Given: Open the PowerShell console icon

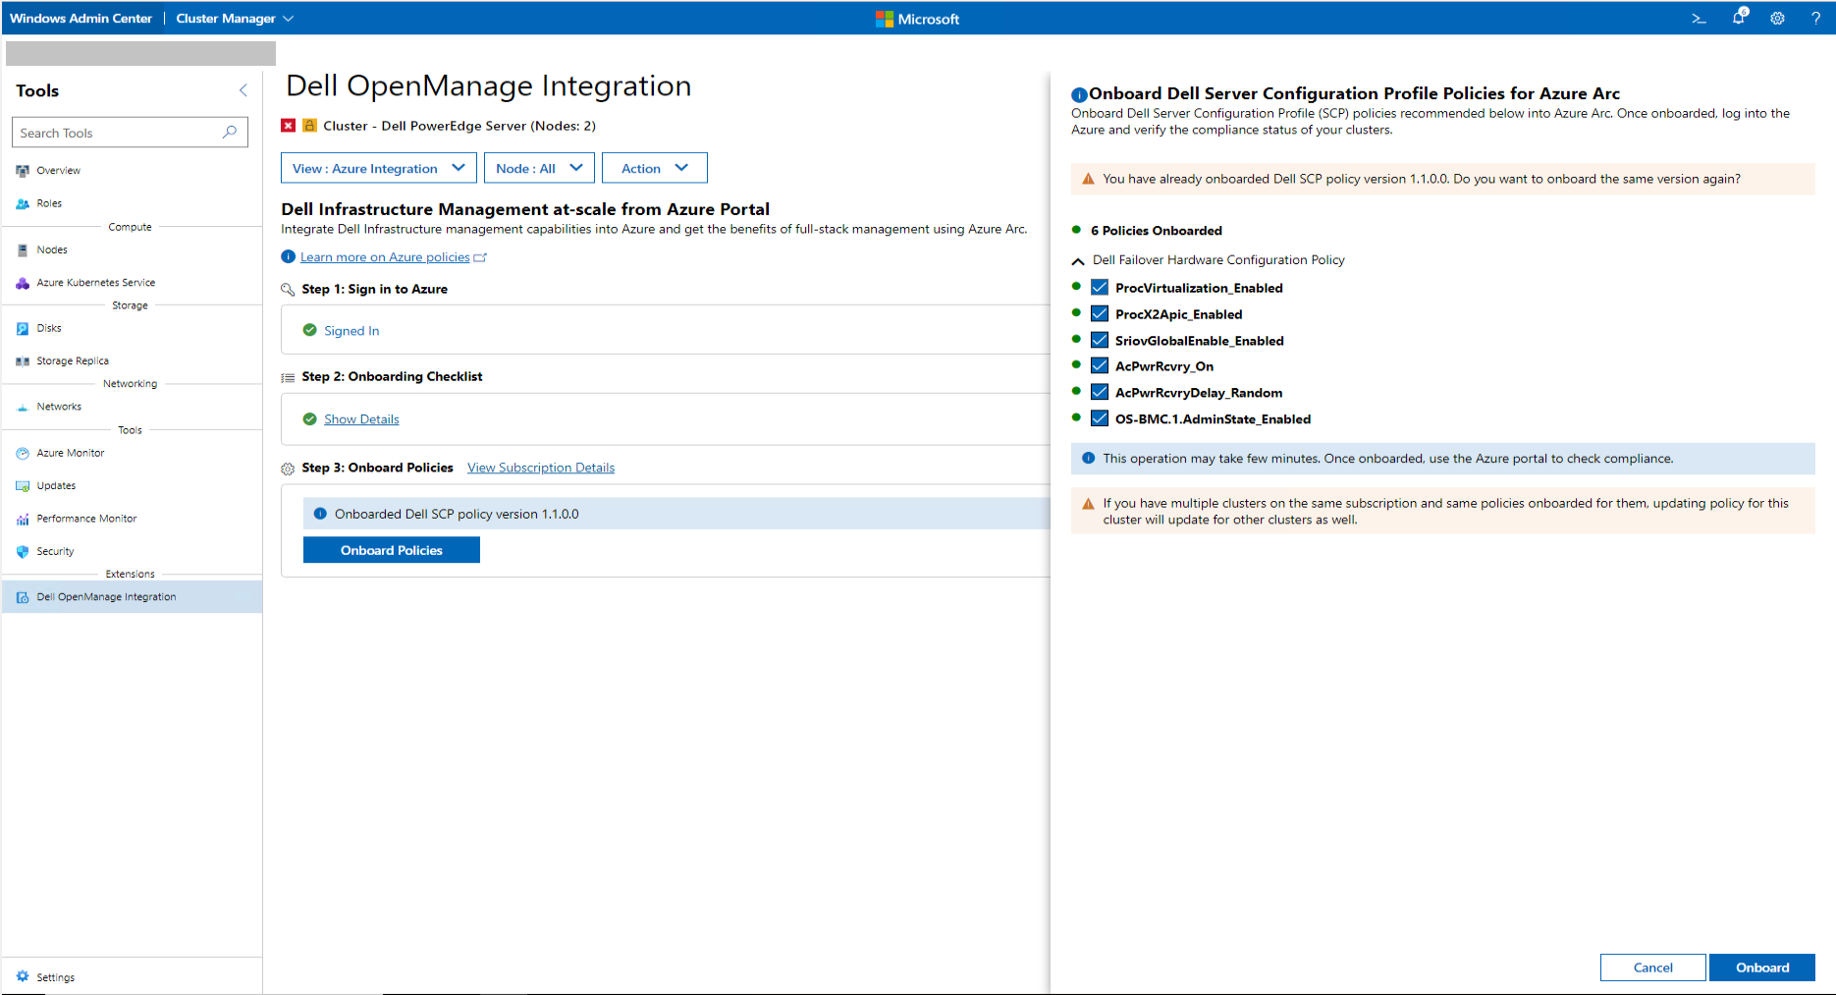Looking at the screenshot, I should [1699, 18].
